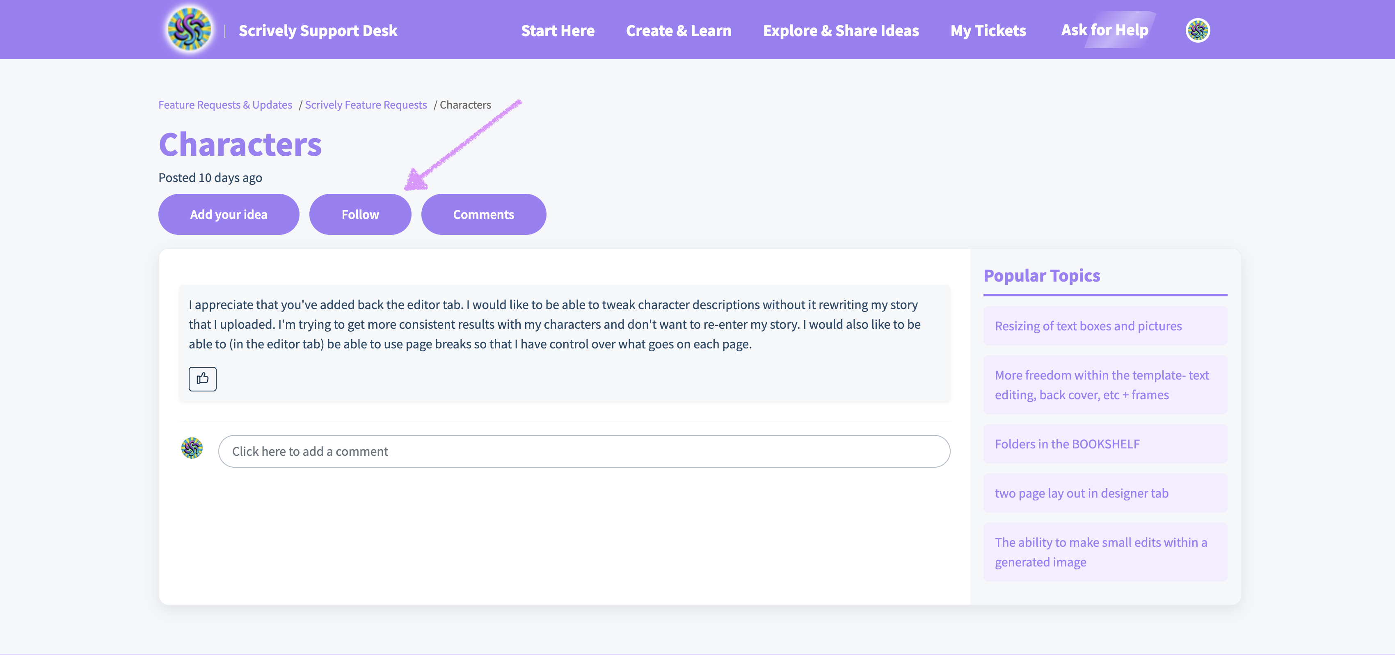Click the Ask for Help button

[1104, 30]
